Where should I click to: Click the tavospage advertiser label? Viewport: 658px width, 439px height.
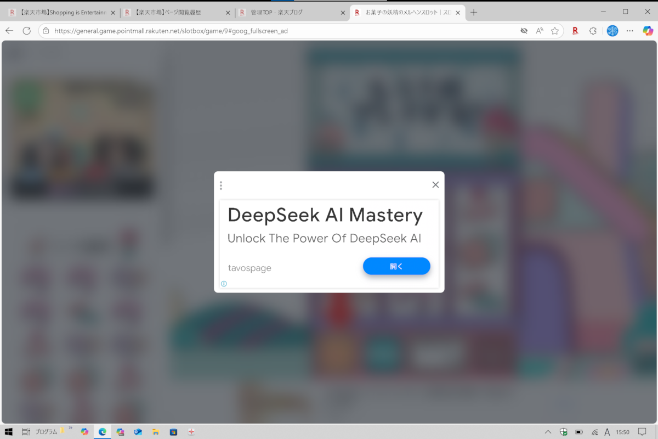point(249,268)
